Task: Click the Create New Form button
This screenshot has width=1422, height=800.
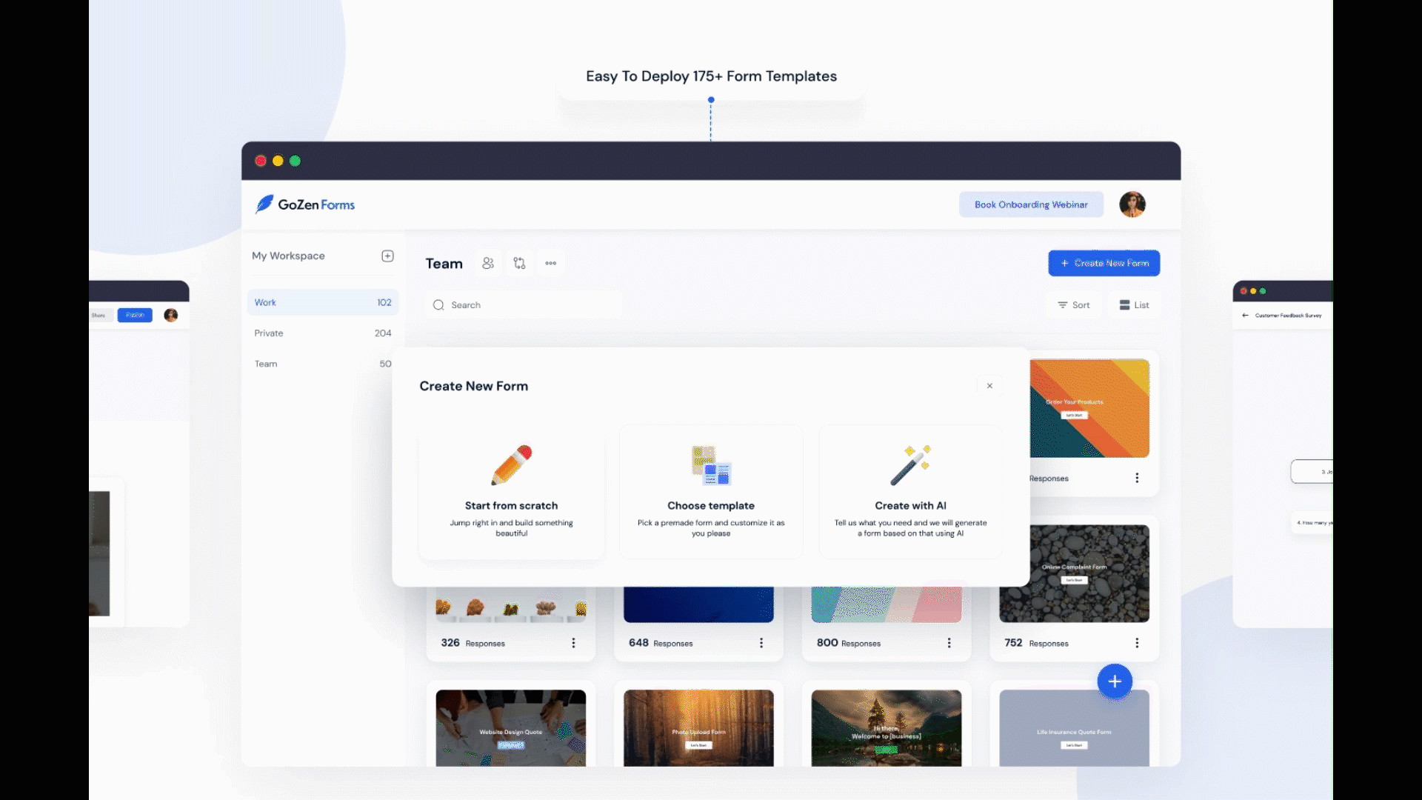Action: coord(1104,263)
